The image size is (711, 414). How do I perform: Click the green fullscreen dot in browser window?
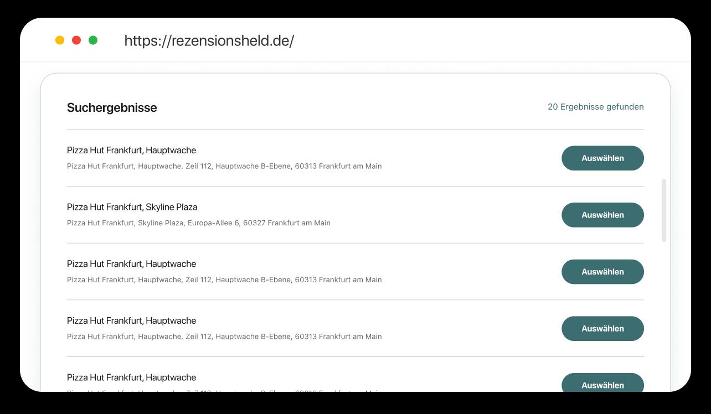click(94, 40)
